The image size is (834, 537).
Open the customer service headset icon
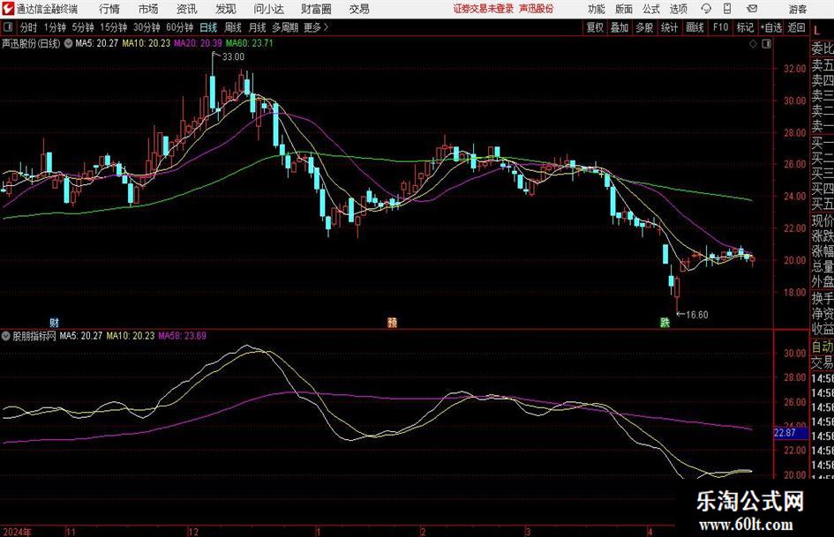[x=706, y=9]
